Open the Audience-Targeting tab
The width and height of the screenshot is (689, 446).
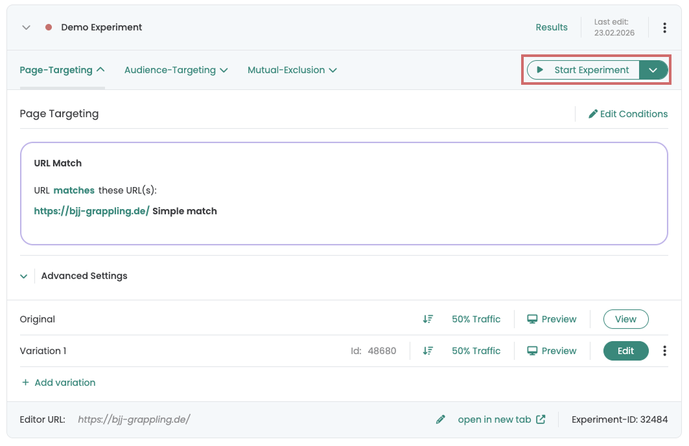click(x=176, y=71)
